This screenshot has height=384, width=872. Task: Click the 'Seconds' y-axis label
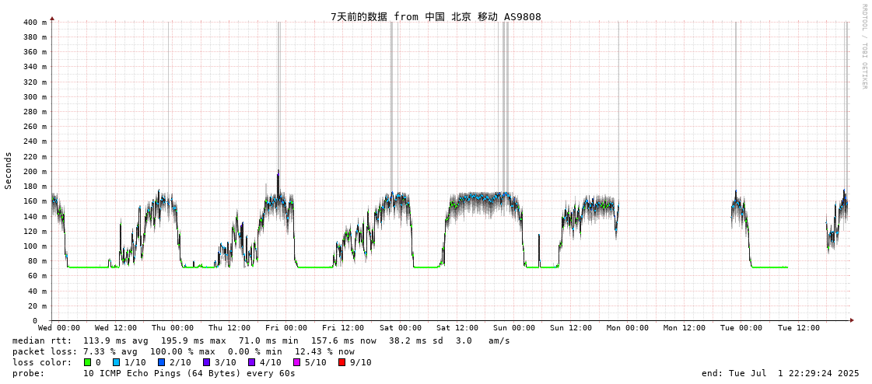coord(9,170)
